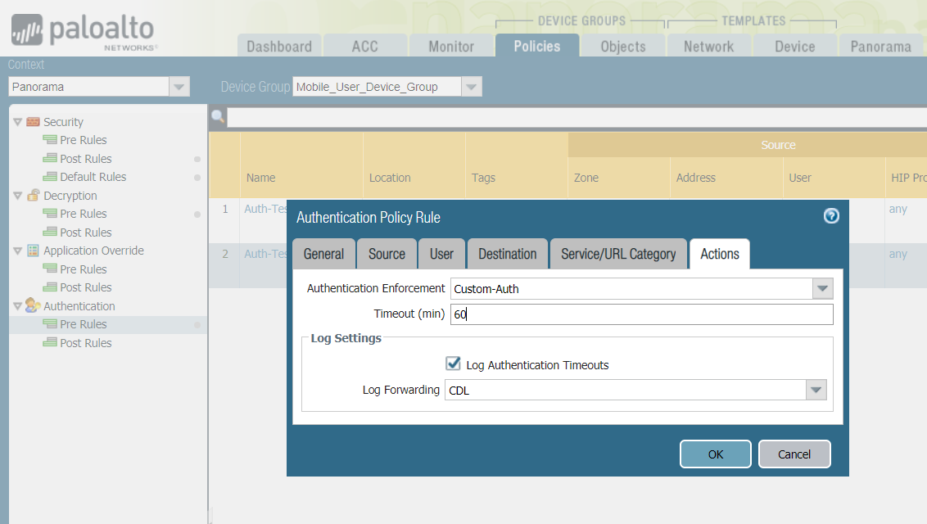This screenshot has height=524, width=927.
Task: Open Device Group dropdown arrow
Action: pyautogui.click(x=471, y=87)
